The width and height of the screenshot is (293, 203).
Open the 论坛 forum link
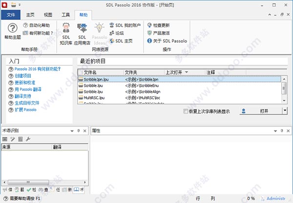point(117,33)
